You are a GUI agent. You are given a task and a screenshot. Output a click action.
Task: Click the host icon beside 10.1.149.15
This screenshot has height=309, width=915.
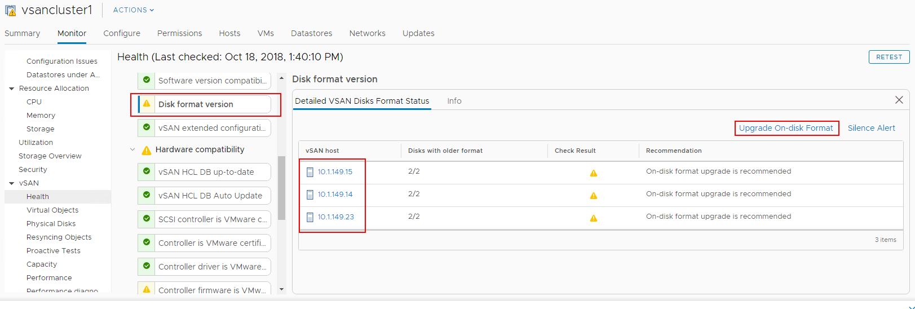[x=310, y=172]
